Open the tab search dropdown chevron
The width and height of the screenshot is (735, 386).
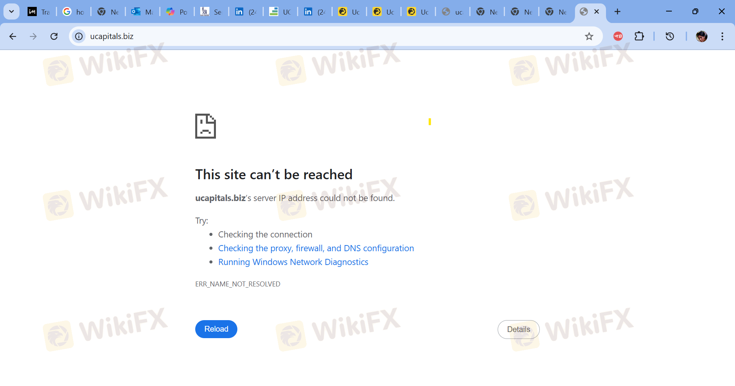[11, 11]
